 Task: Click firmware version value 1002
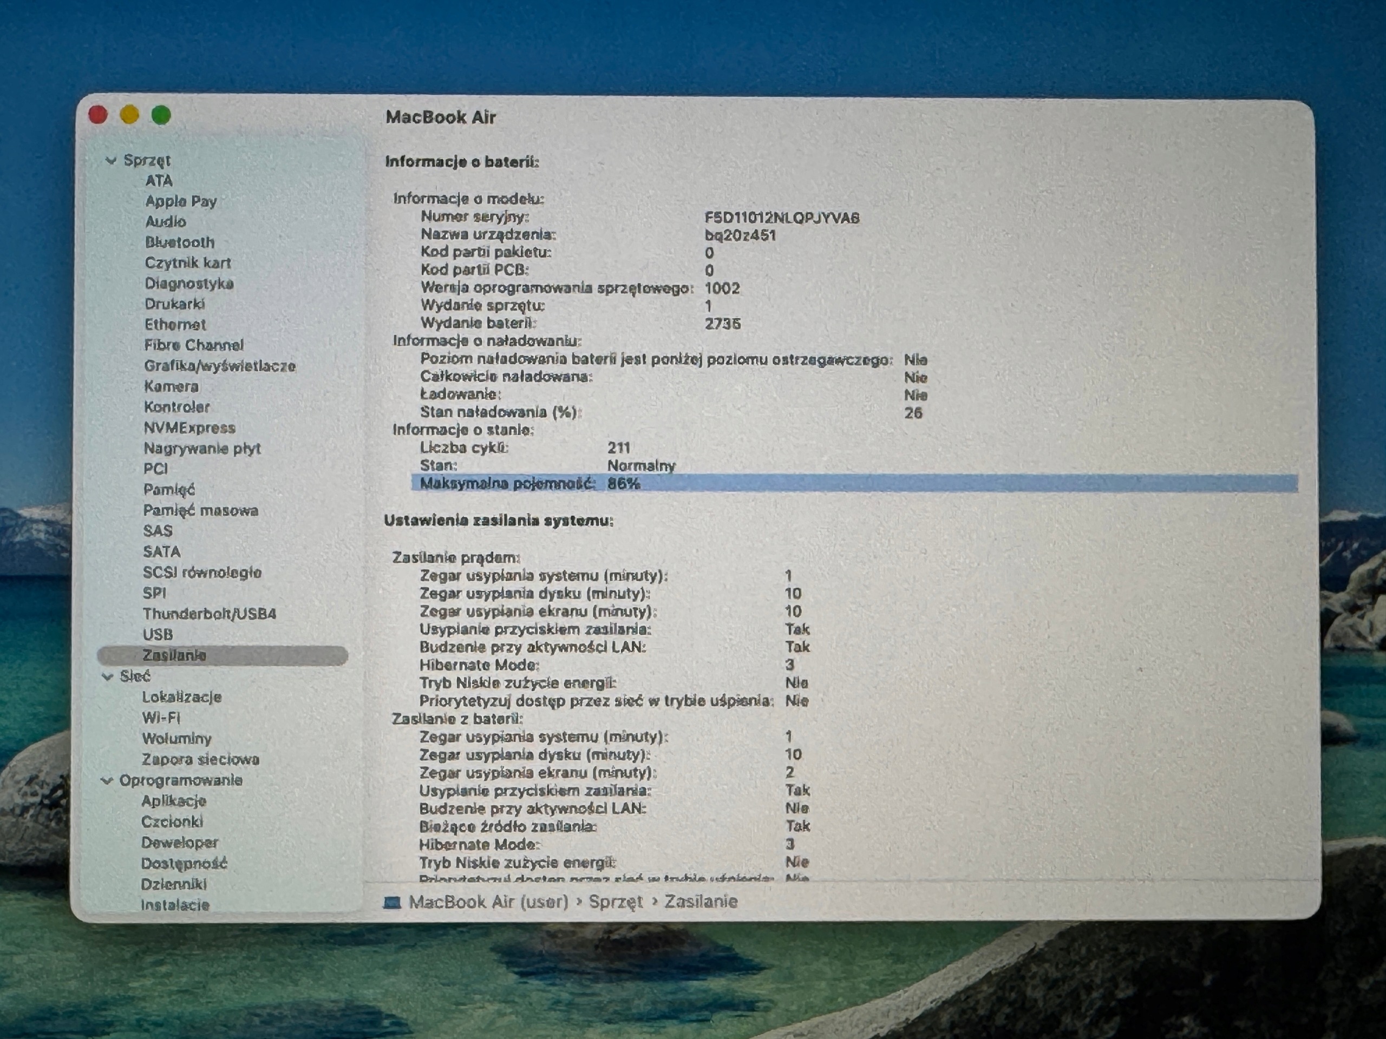tap(722, 289)
